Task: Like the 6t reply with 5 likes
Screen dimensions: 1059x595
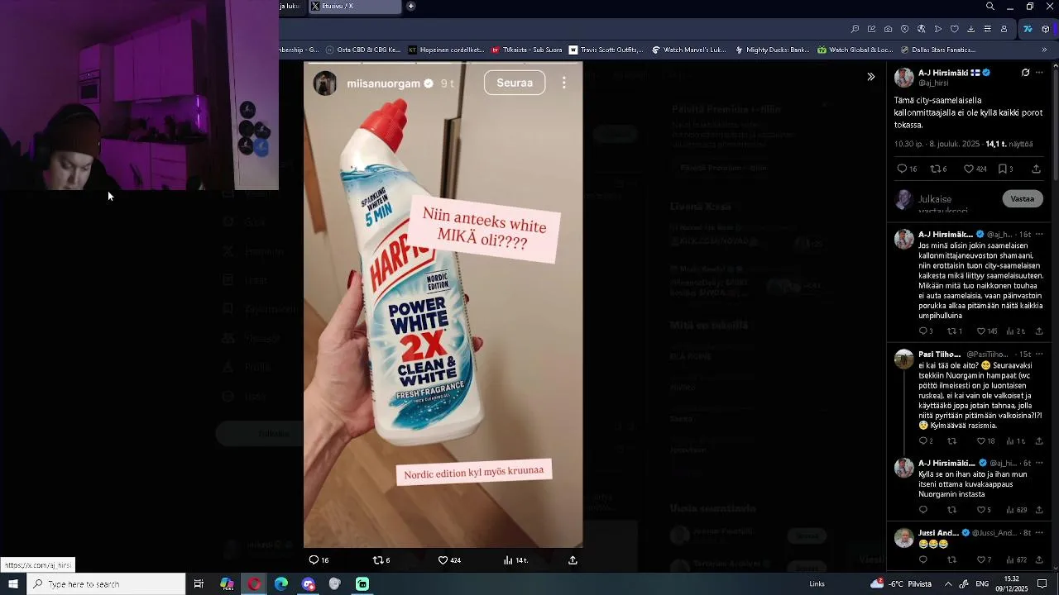Action: (x=984, y=510)
